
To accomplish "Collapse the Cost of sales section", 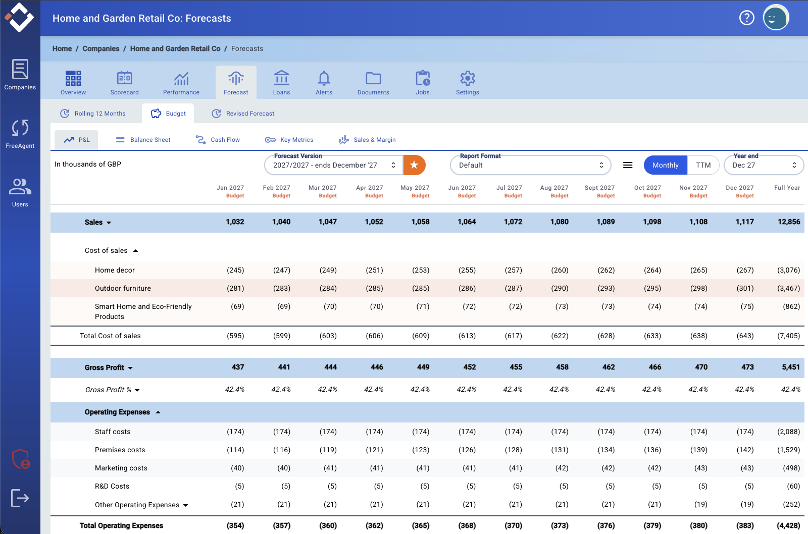I will 135,251.
